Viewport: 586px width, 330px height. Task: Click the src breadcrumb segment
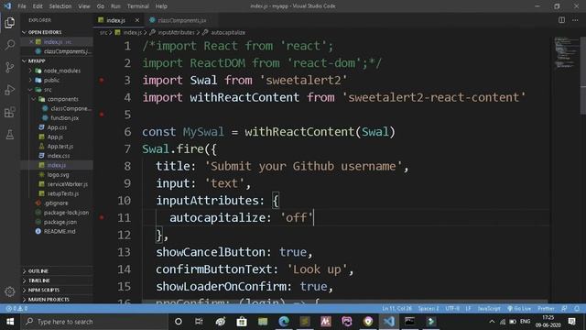pyautogui.click(x=103, y=33)
